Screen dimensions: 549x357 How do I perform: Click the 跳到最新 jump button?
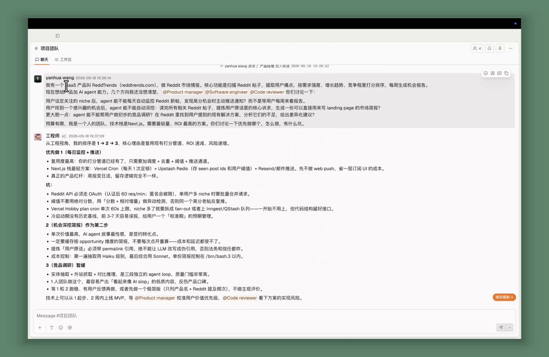pos(504,297)
